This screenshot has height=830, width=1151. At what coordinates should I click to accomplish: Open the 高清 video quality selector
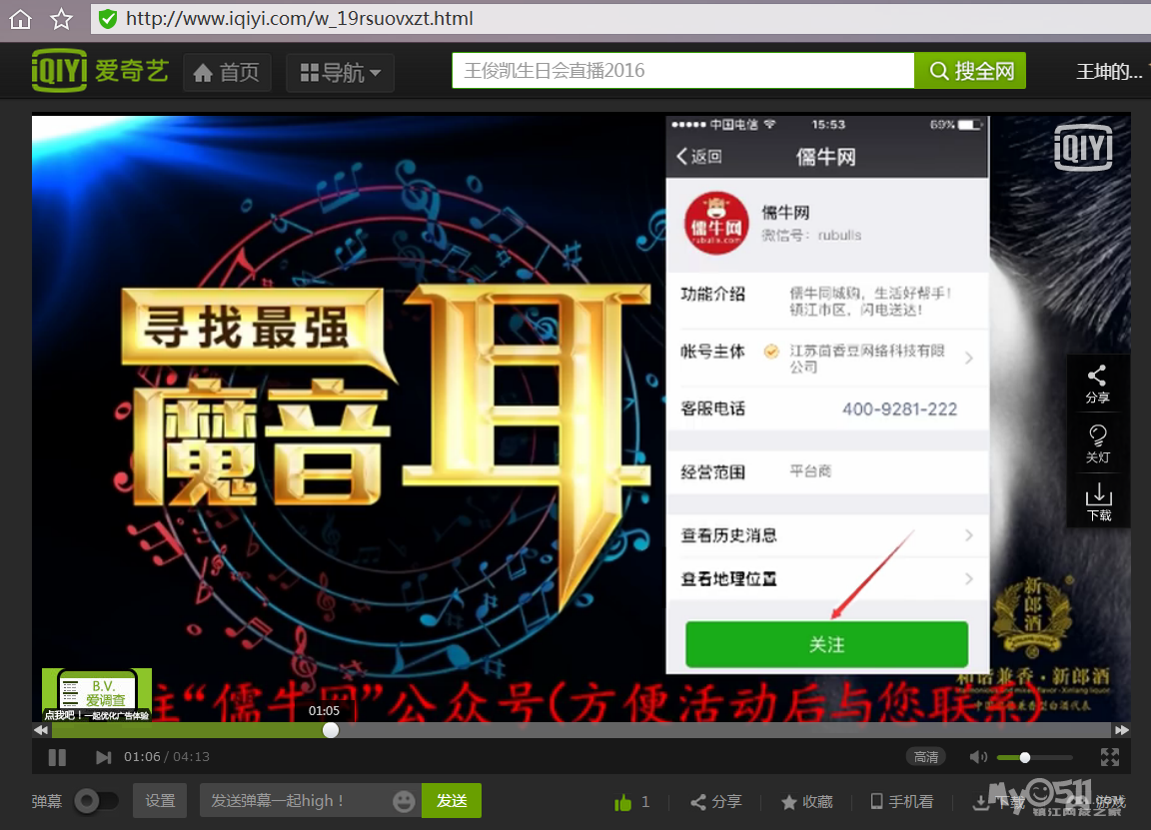tap(925, 757)
